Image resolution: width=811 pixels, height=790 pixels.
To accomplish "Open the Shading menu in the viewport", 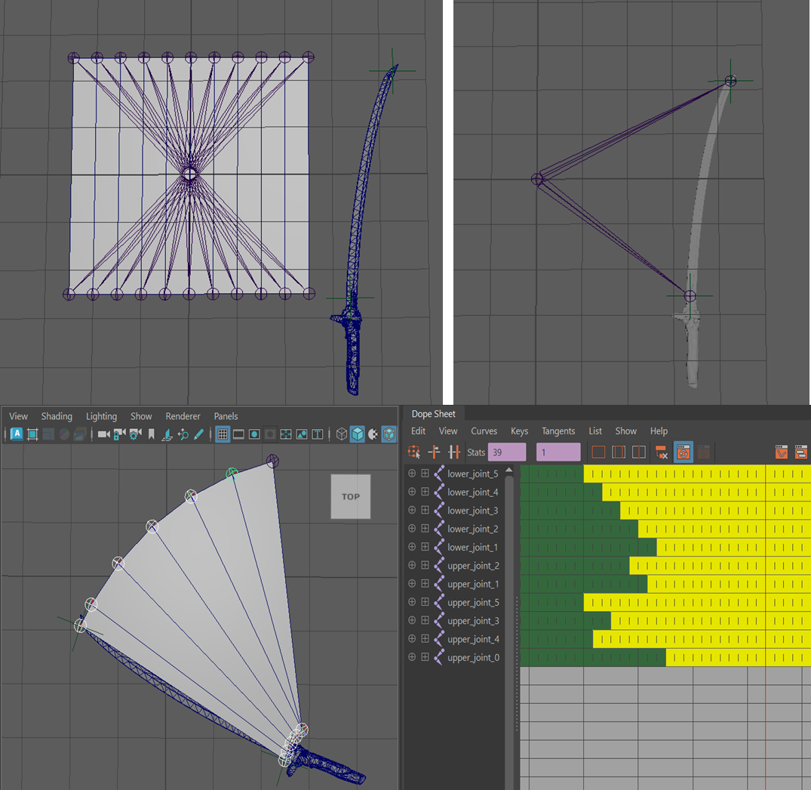I will click(57, 416).
